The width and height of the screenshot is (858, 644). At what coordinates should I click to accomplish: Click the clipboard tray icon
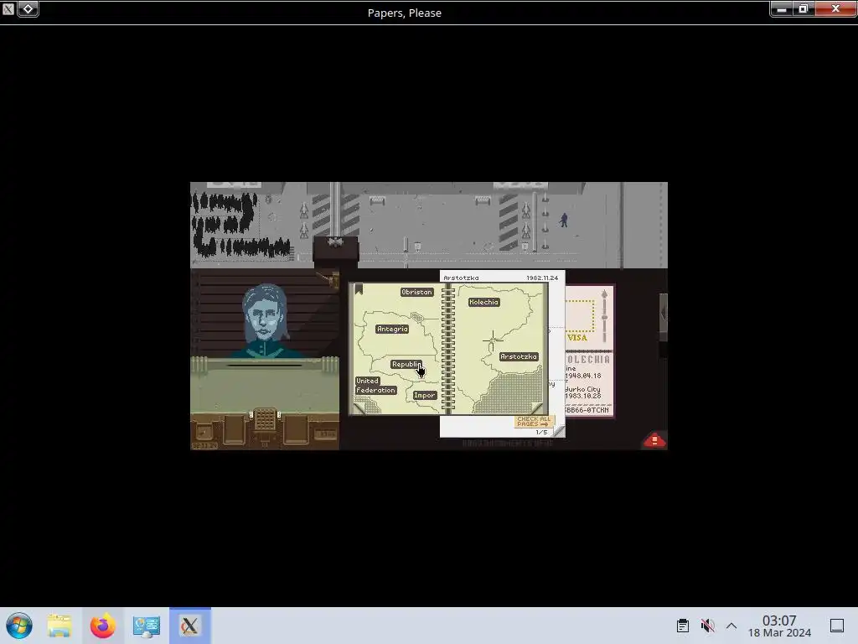pos(682,626)
